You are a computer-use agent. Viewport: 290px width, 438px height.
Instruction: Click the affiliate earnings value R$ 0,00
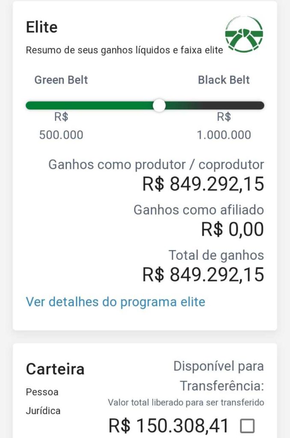coord(233,230)
